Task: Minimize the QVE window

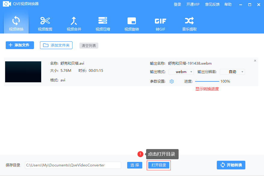Action: pos(241,5)
